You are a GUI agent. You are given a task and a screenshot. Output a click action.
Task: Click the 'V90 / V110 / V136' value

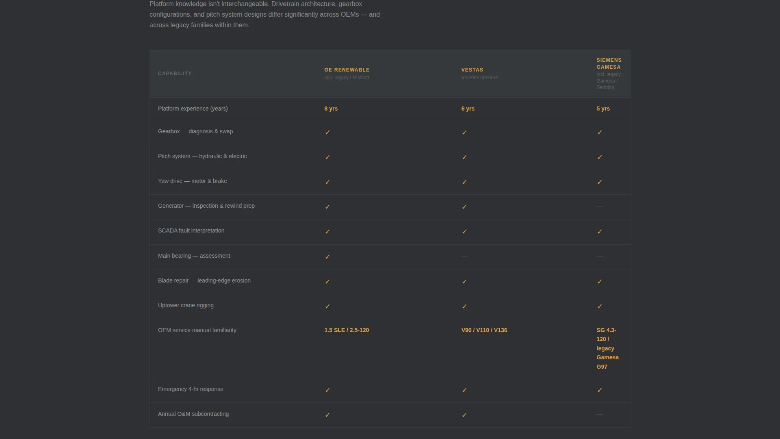coord(484,330)
